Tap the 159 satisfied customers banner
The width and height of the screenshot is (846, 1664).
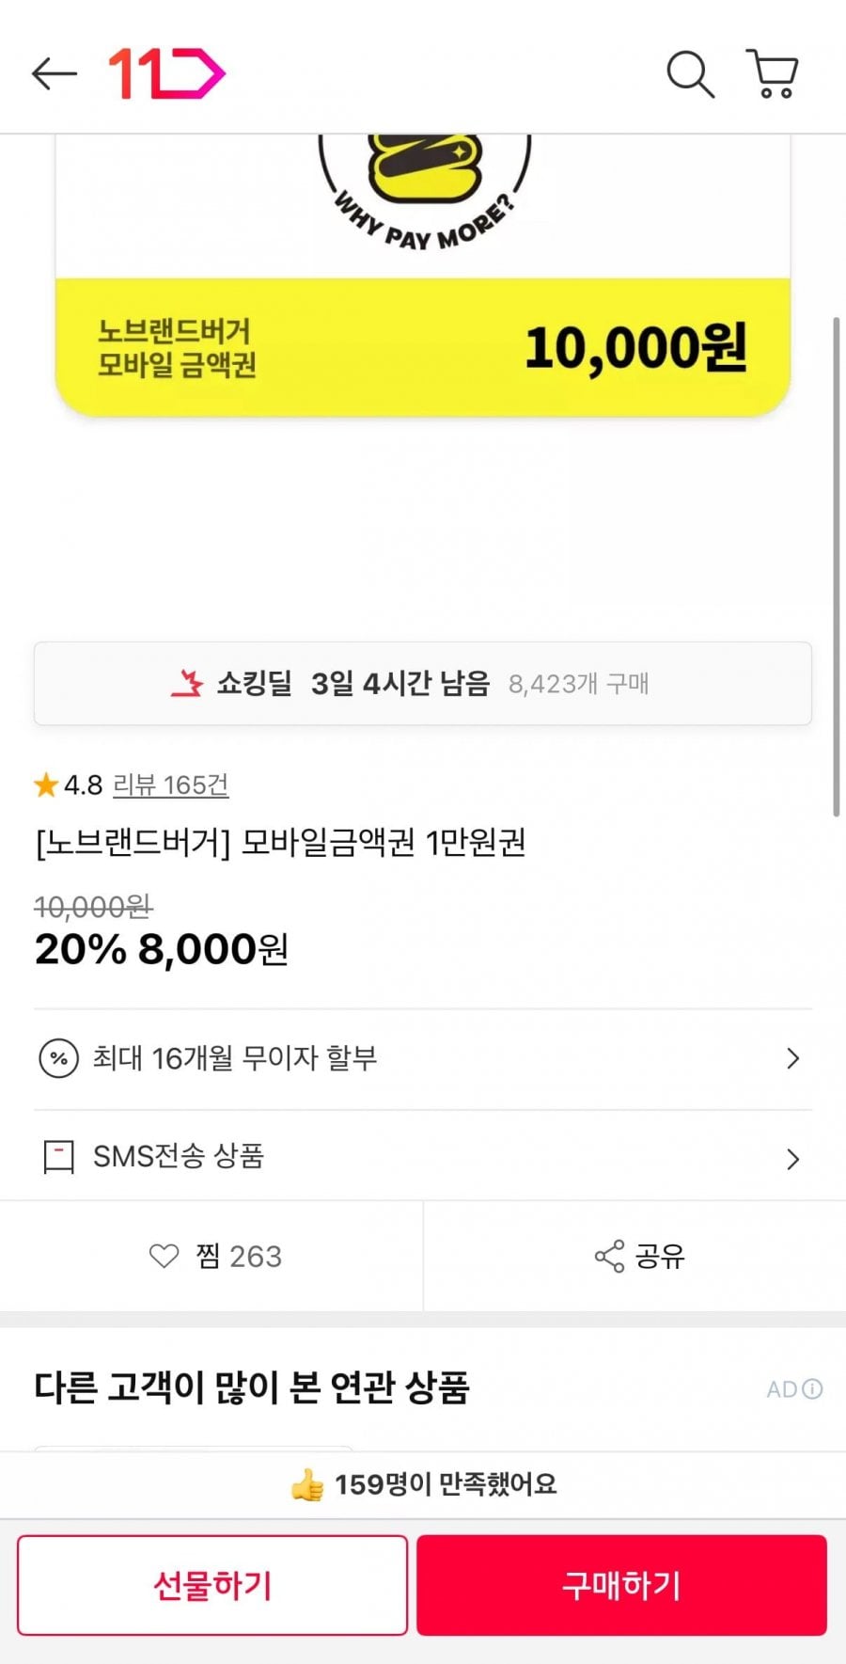pyautogui.click(x=423, y=1484)
